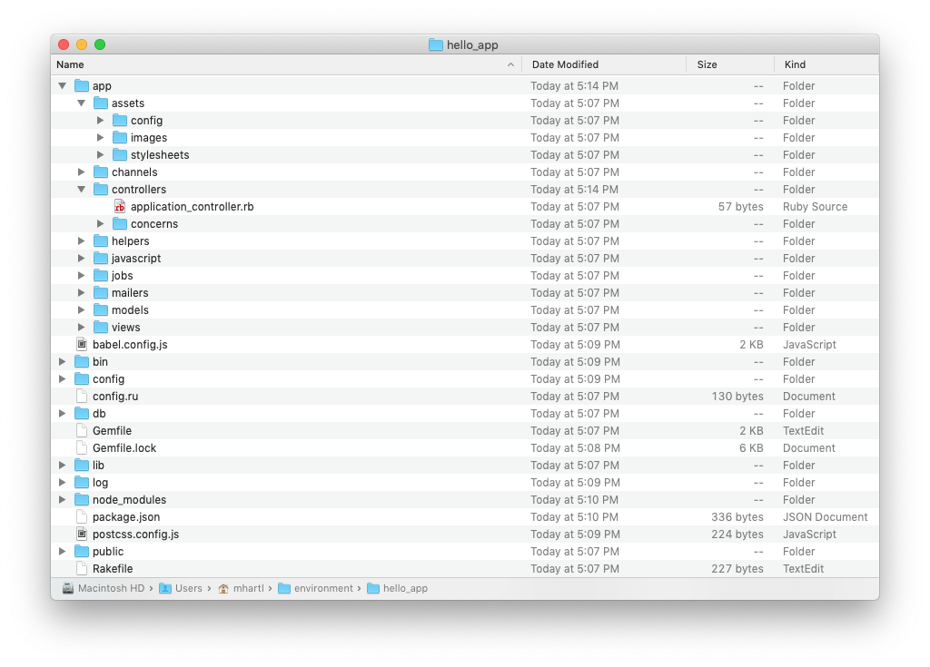The width and height of the screenshot is (930, 667).
Task: Expand the public folder triangle
Action: 63,552
